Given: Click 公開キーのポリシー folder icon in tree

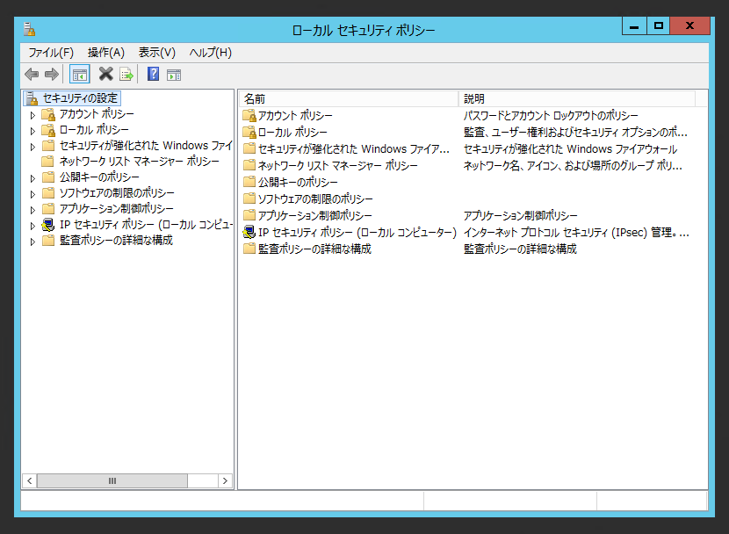Looking at the screenshot, I should click(48, 177).
